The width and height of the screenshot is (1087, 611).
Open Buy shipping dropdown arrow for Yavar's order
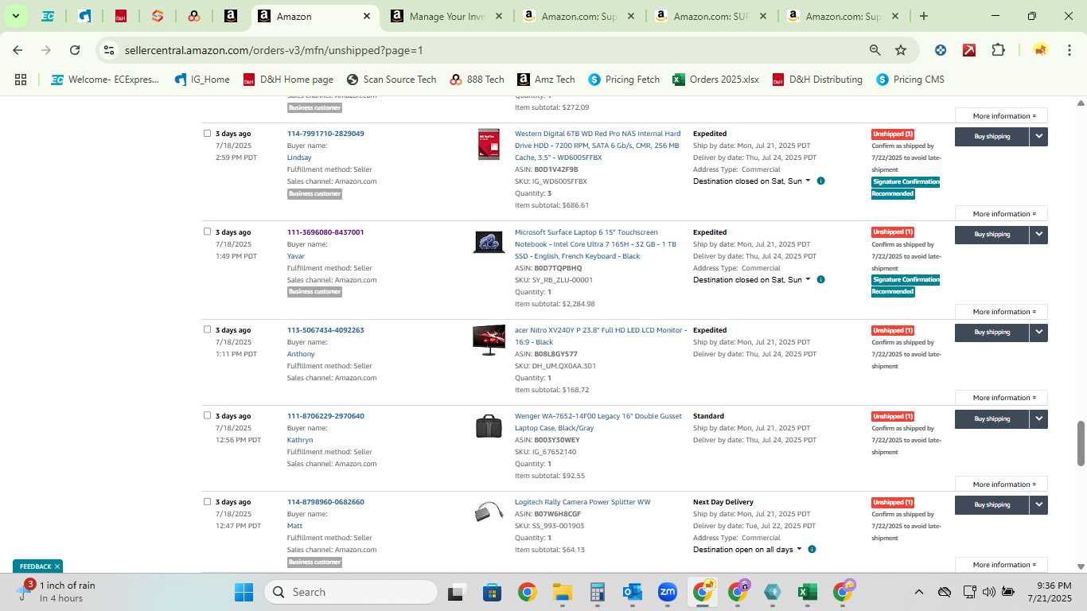tap(1038, 235)
